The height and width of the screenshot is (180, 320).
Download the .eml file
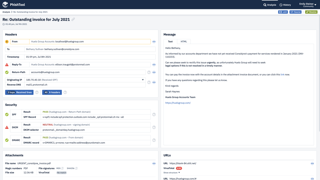click(x=283, y=12)
